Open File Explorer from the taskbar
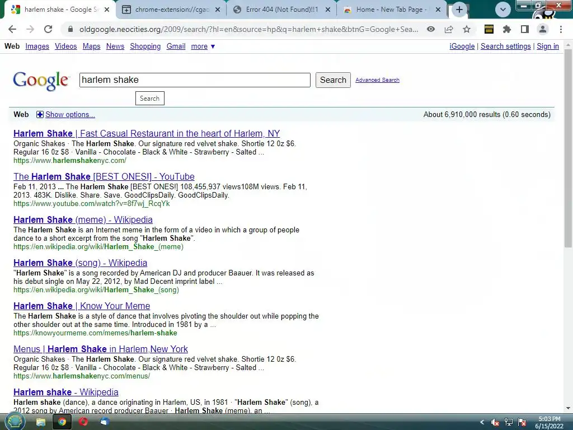Image resolution: width=573 pixels, height=430 pixels. pyautogui.click(x=40, y=422)
